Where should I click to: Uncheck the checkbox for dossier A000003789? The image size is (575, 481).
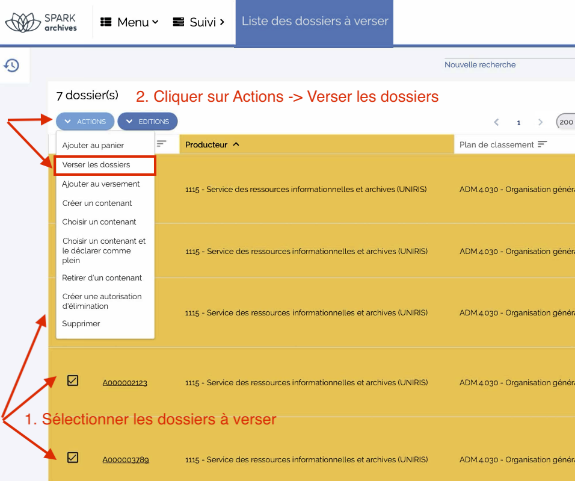pyautogui.click(x=73, y=458)
